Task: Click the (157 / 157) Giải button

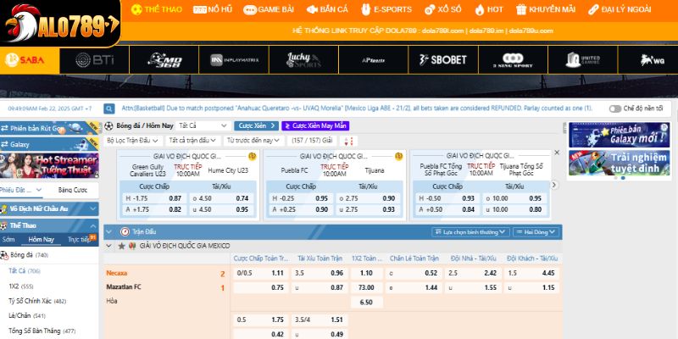Action: (312, 141)
